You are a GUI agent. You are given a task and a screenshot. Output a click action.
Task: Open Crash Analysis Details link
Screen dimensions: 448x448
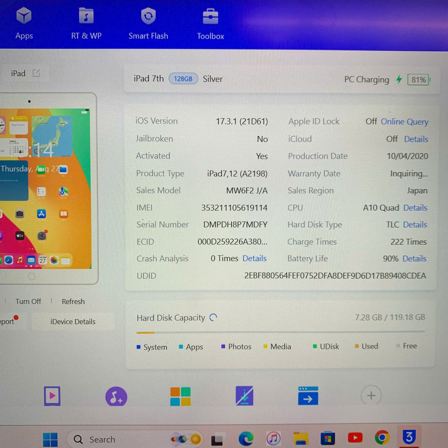[254, 258]
